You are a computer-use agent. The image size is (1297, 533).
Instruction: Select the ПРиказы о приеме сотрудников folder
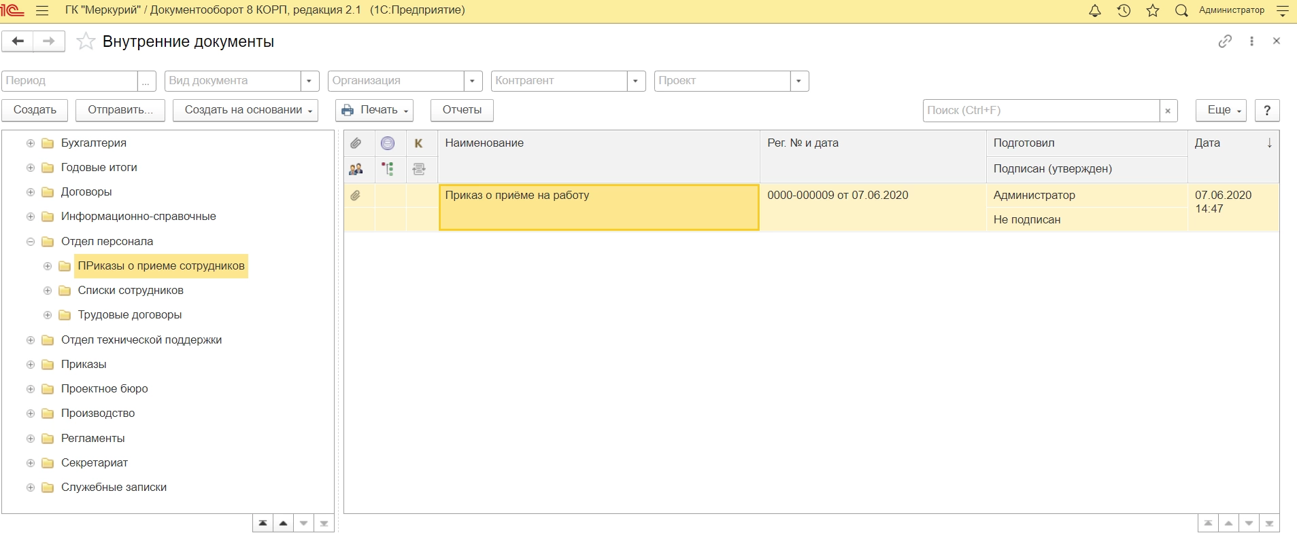click(161, 266)
